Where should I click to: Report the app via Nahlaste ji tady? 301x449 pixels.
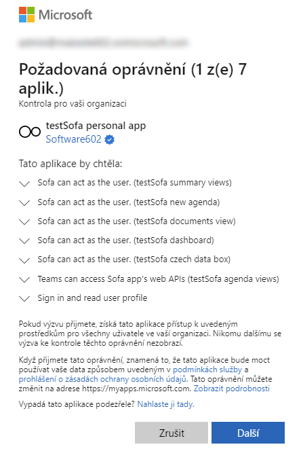[x=165, y=404]
